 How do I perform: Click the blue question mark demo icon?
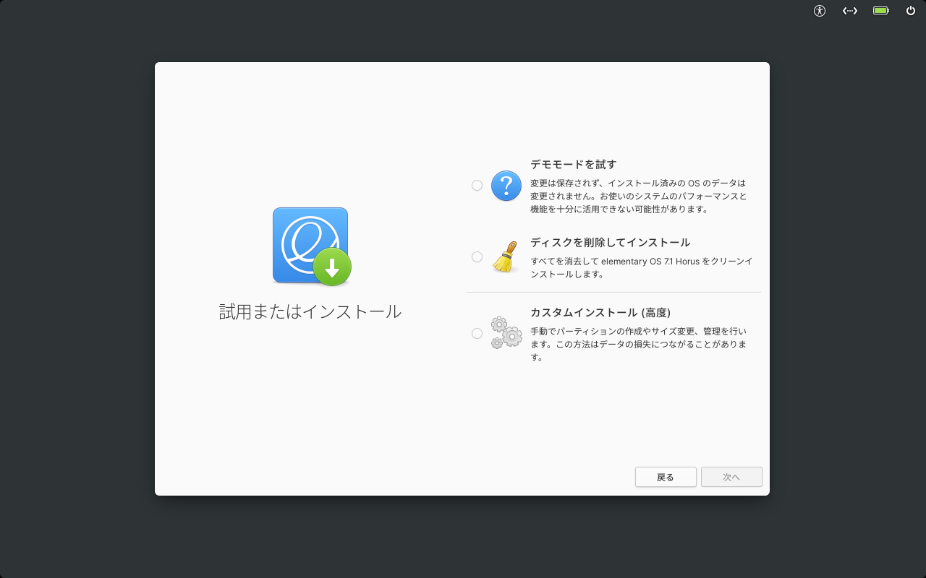(506, 186)
